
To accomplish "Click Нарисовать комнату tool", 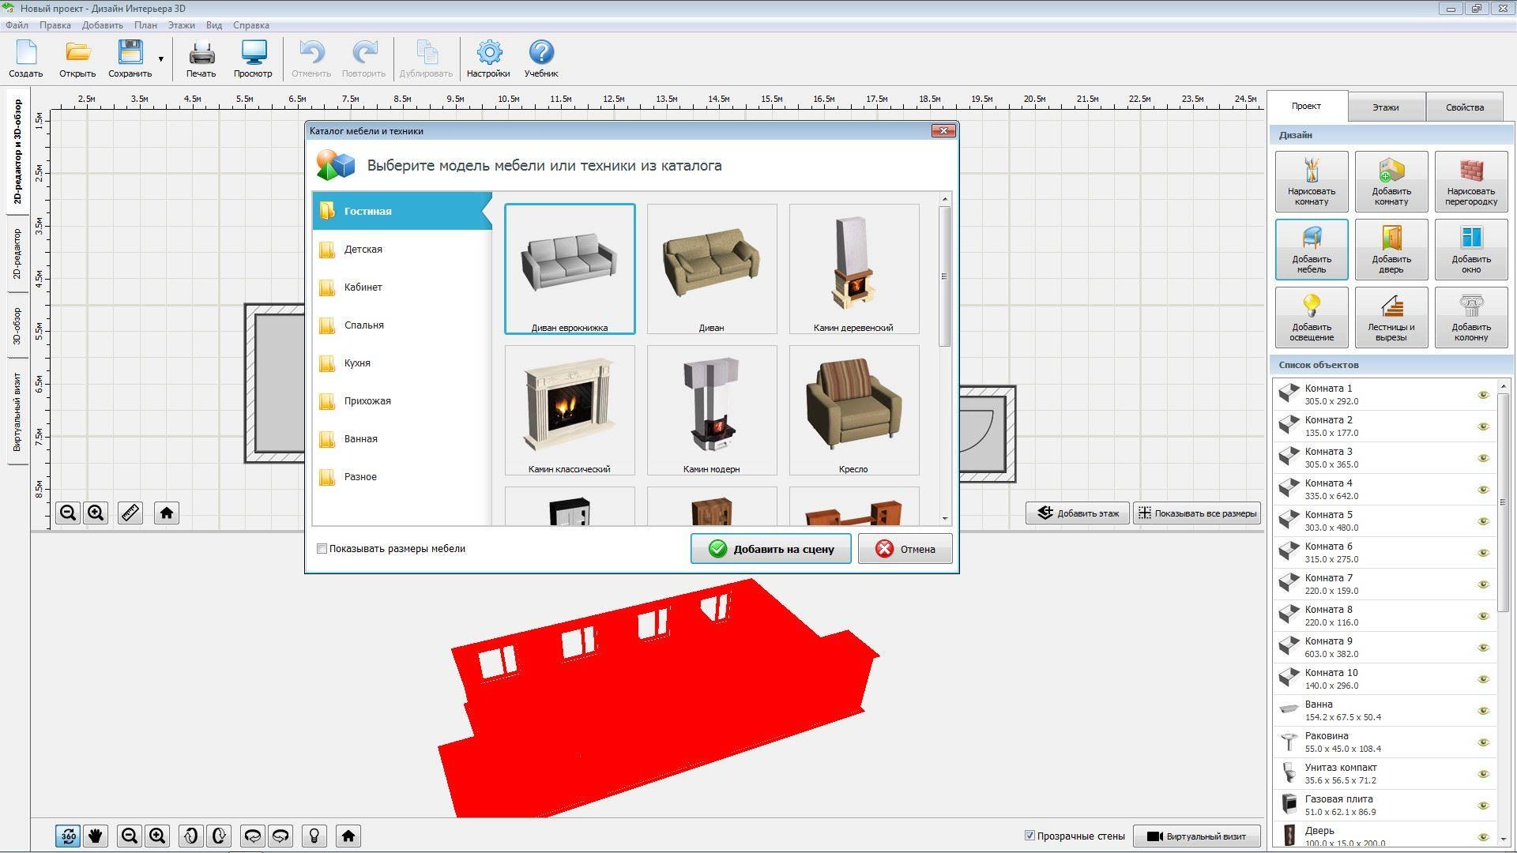I will click(1312, 181).
